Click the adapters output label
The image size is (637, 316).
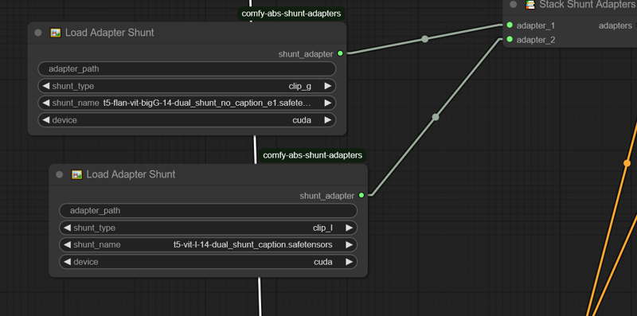615,25
